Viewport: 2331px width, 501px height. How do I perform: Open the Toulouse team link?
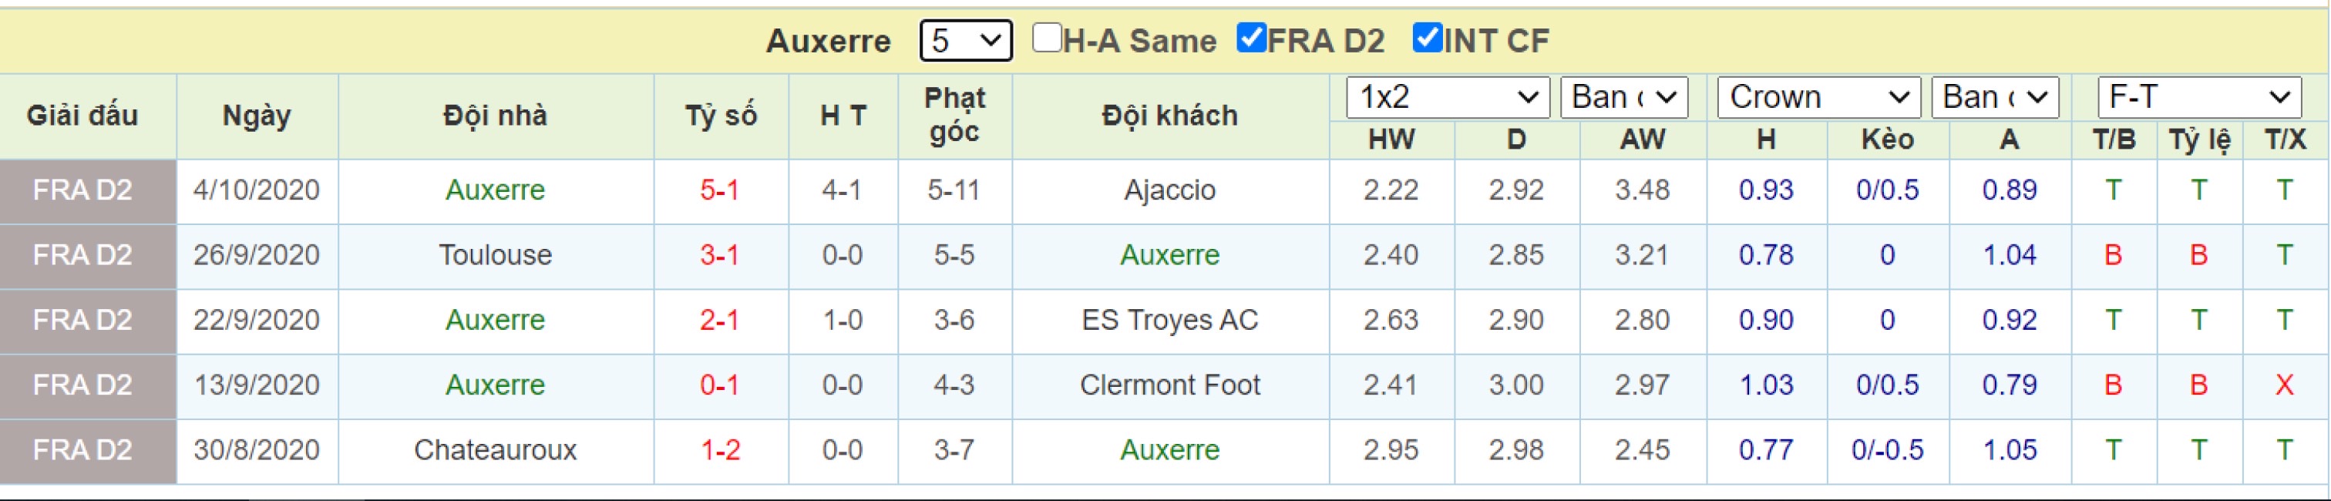tap(495, 255)
